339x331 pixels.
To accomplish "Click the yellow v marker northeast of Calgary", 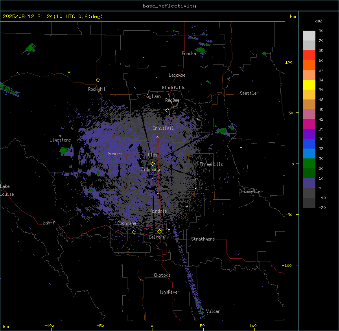I will pyautogui.click(x=169, y=230).
